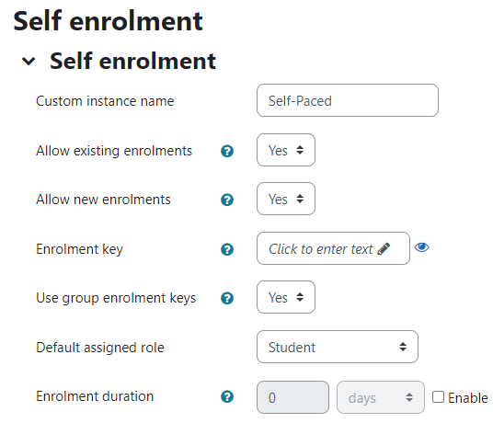Open help for Use group enrolment keys
The height and width of the screenshot is (423, 493).
(227, 298)
